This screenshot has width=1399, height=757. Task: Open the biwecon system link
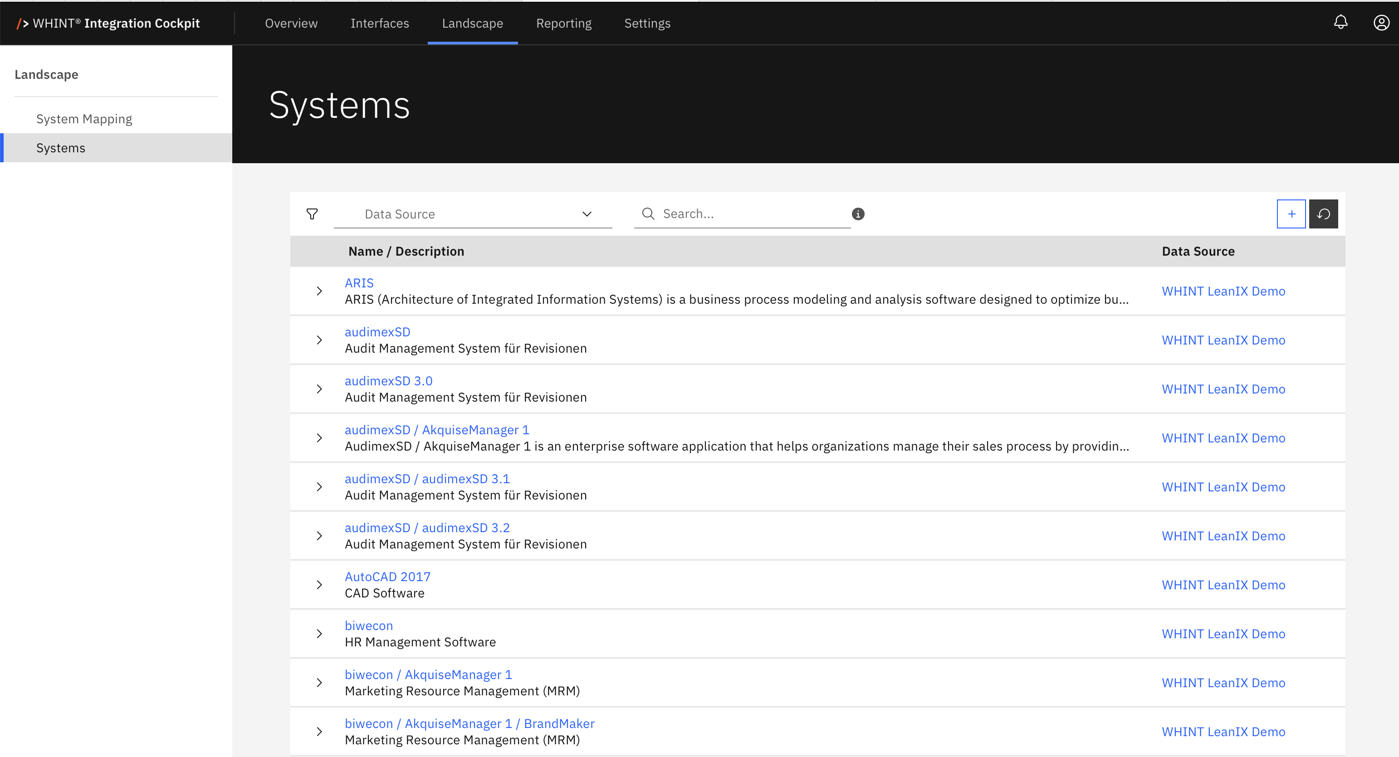368,625
